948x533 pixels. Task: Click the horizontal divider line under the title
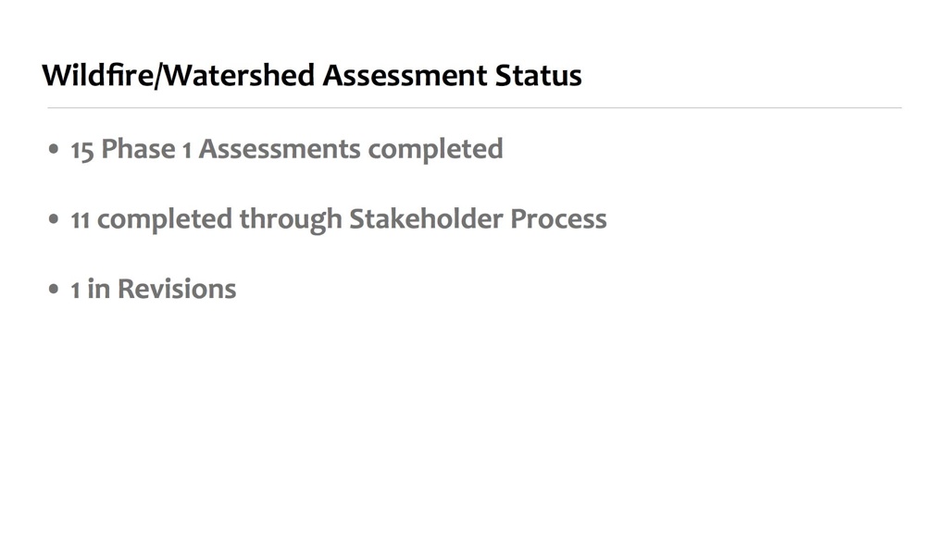[x=474, y=108]
